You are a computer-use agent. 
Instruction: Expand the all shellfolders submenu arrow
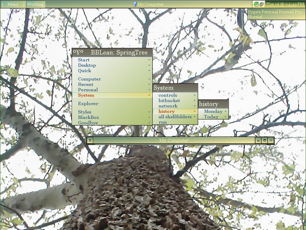tap(195, 117)
